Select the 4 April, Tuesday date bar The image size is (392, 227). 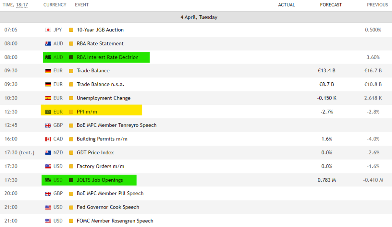(x=196, y=17)
